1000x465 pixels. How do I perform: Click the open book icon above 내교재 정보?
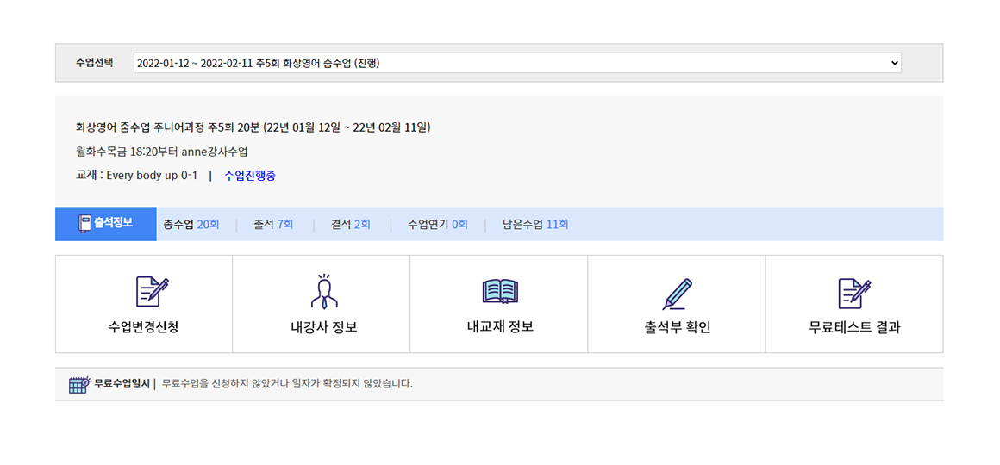[x=500, y=292]
